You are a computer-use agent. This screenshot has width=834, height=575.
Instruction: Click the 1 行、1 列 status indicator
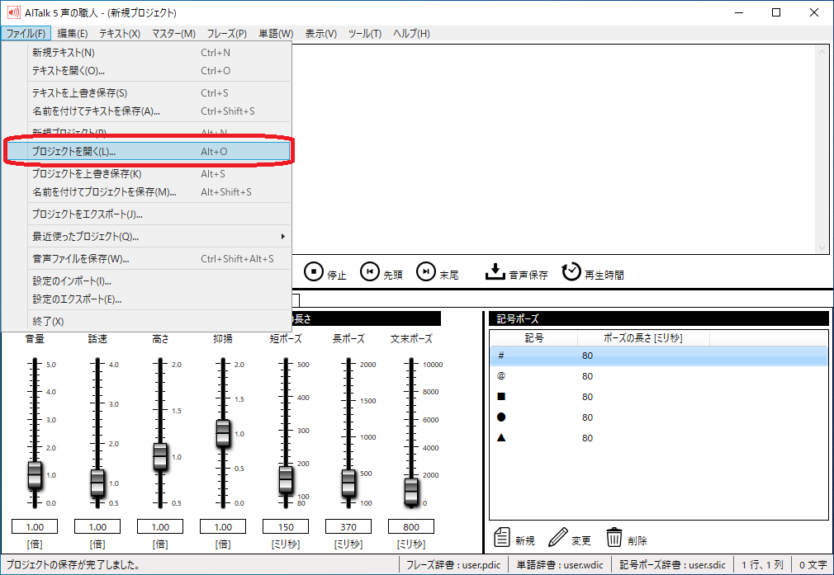pyautogui.click(x=762, y=565)
